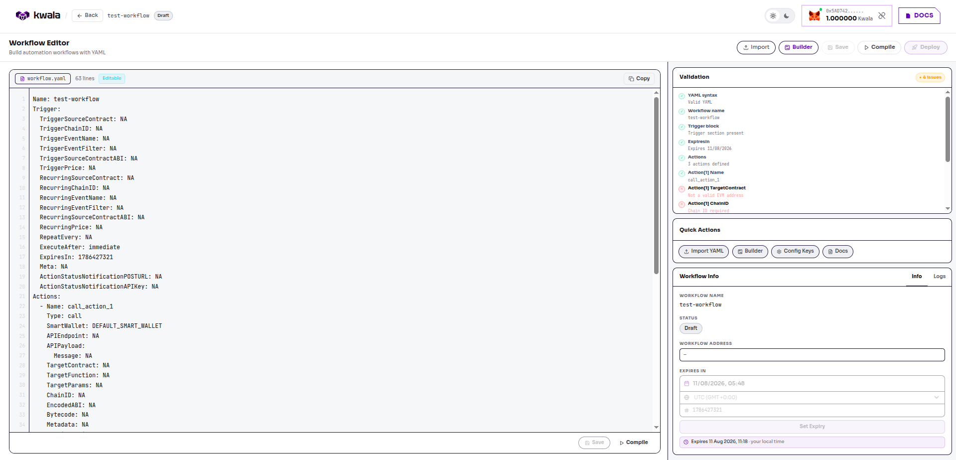
Task: Click the Import button in editor toolbar
Action: click(x=756, y=47)
